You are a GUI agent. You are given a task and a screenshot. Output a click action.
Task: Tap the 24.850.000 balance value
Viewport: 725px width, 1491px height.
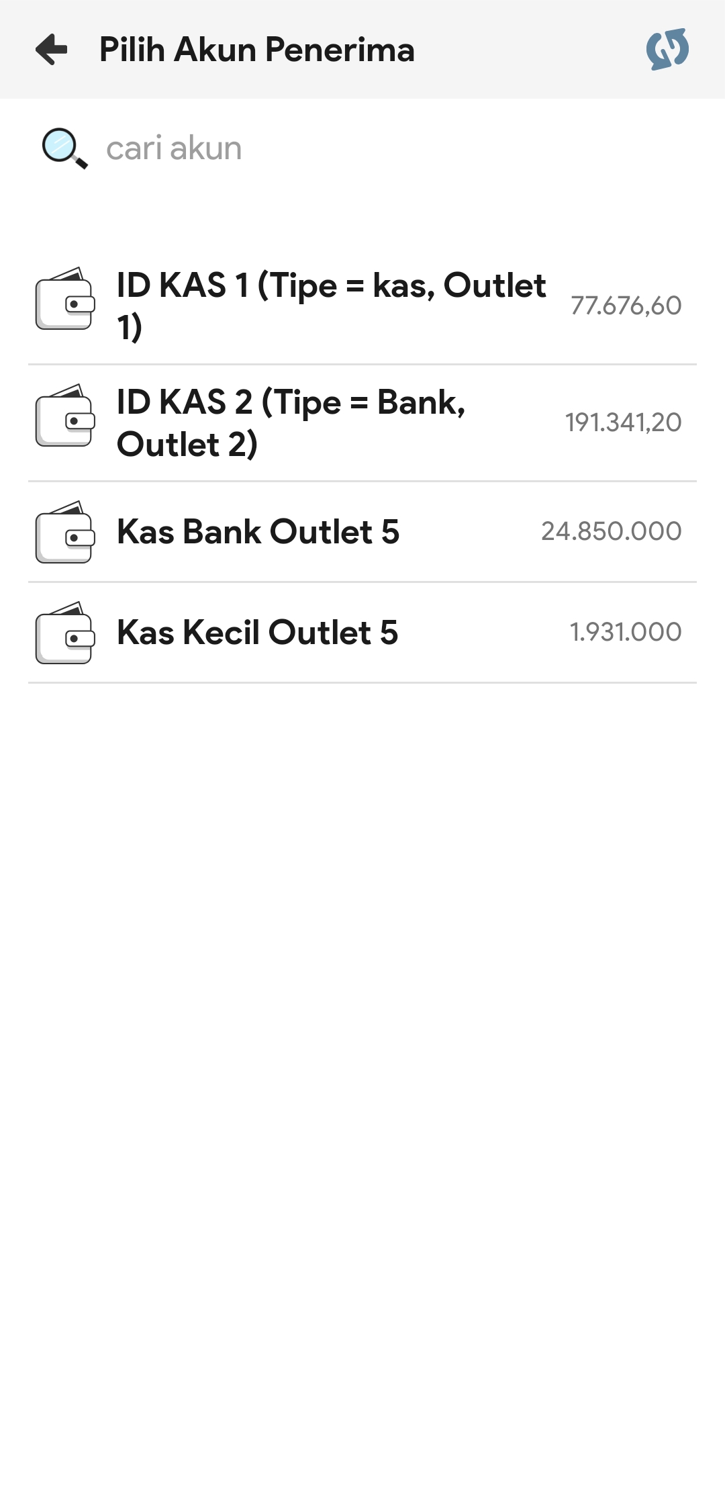tap(611, 531)
